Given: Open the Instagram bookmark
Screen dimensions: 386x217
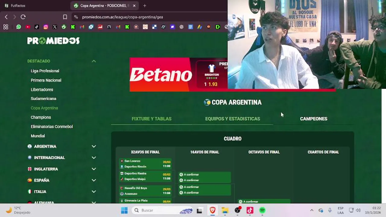Looking at the screenshot, I should click(x=46, y=27).
